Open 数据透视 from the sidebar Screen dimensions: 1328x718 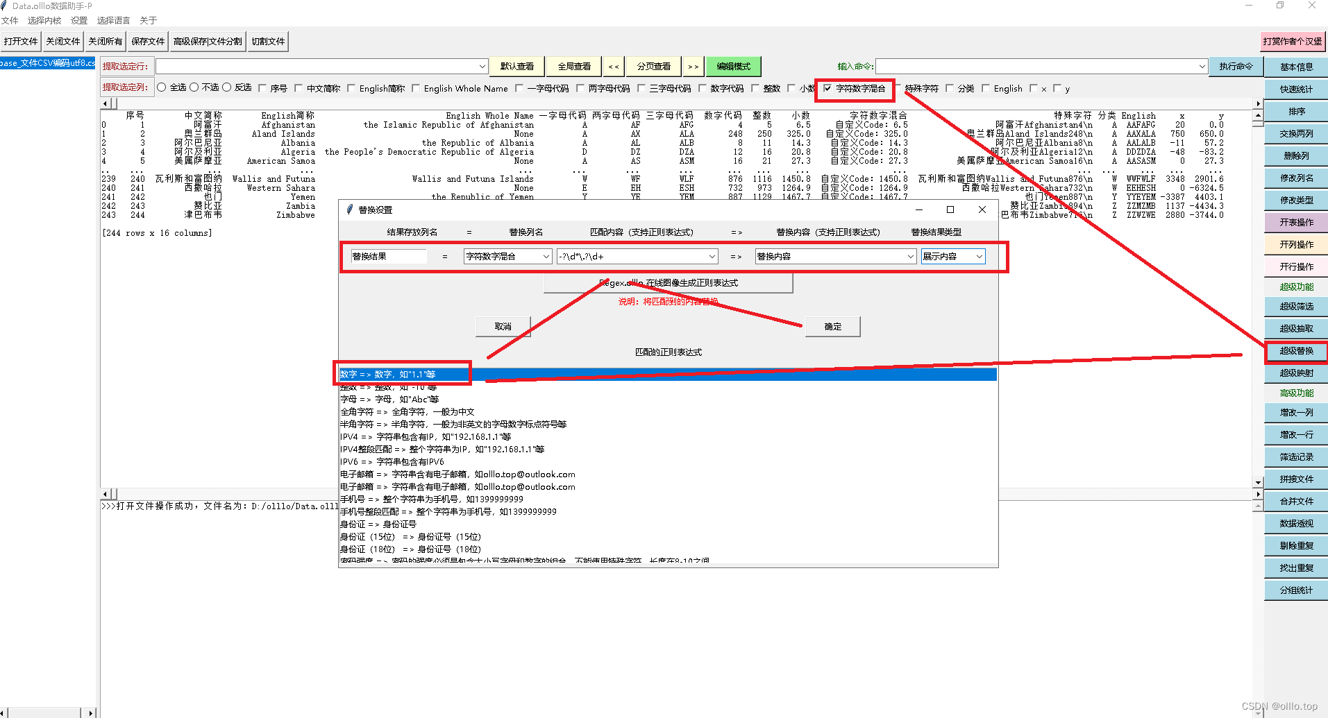click(1294, 523)
